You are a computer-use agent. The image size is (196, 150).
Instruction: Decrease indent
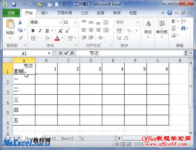point(84,38)
